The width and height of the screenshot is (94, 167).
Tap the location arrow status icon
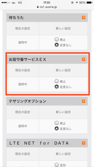click(x=76, y=3)
